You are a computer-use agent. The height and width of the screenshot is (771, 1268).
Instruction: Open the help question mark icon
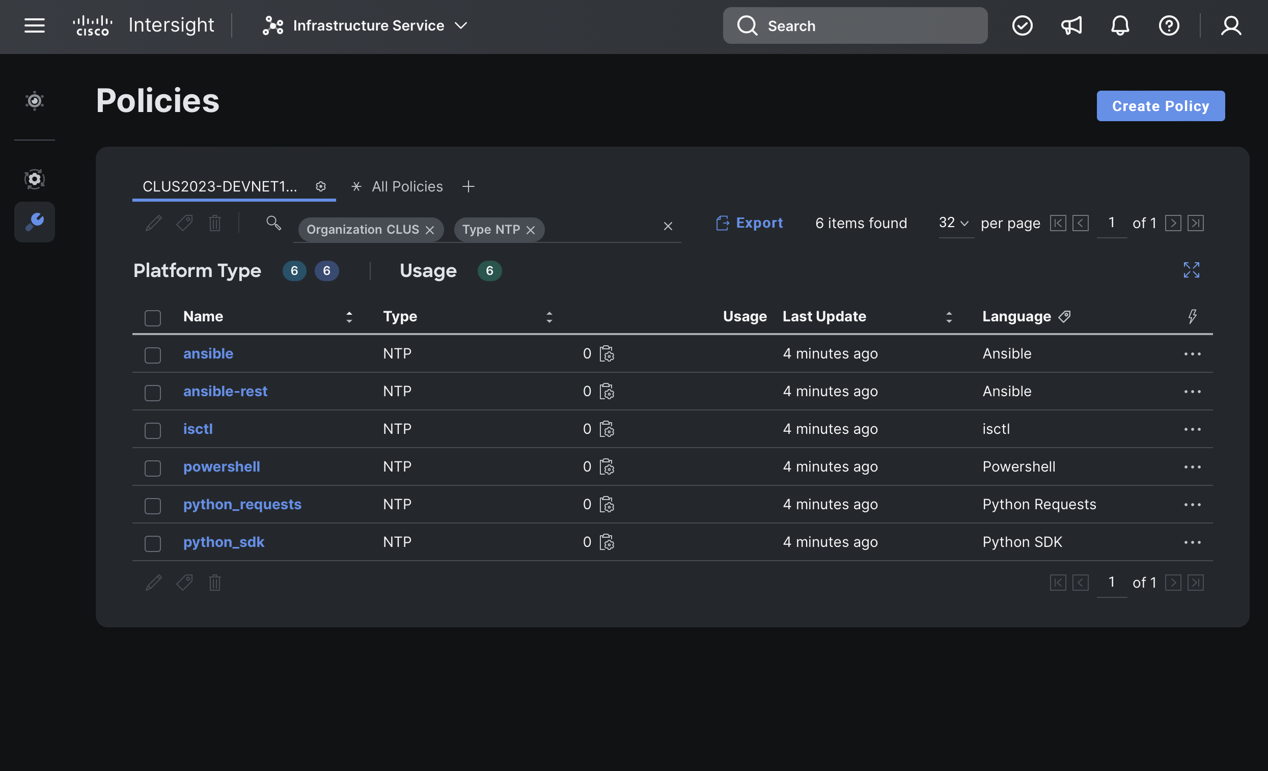[1169, 25]
